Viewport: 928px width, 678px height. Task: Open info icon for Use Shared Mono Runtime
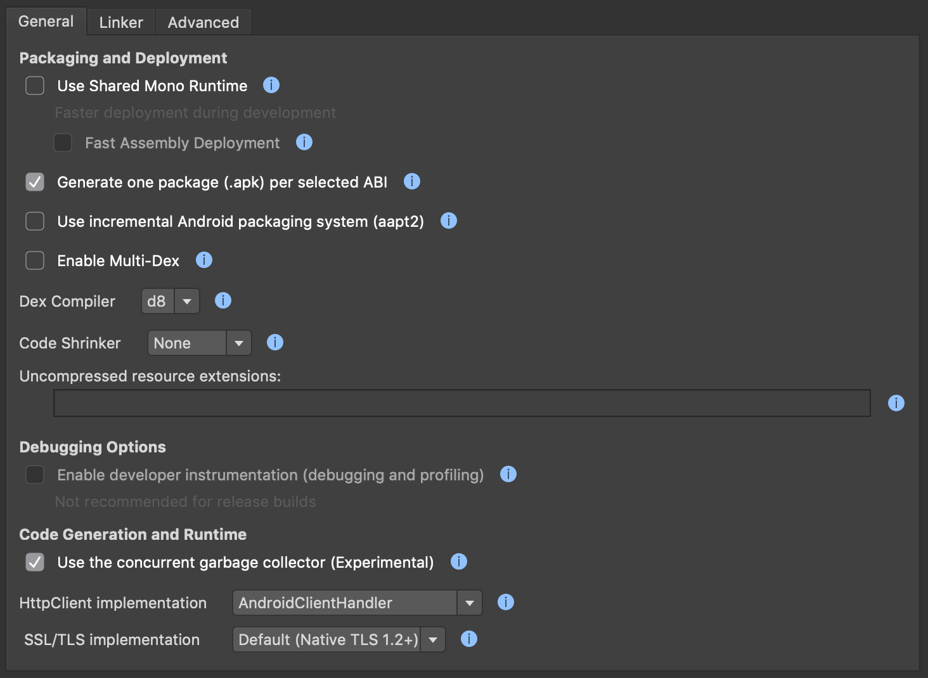tap(271, 85)
